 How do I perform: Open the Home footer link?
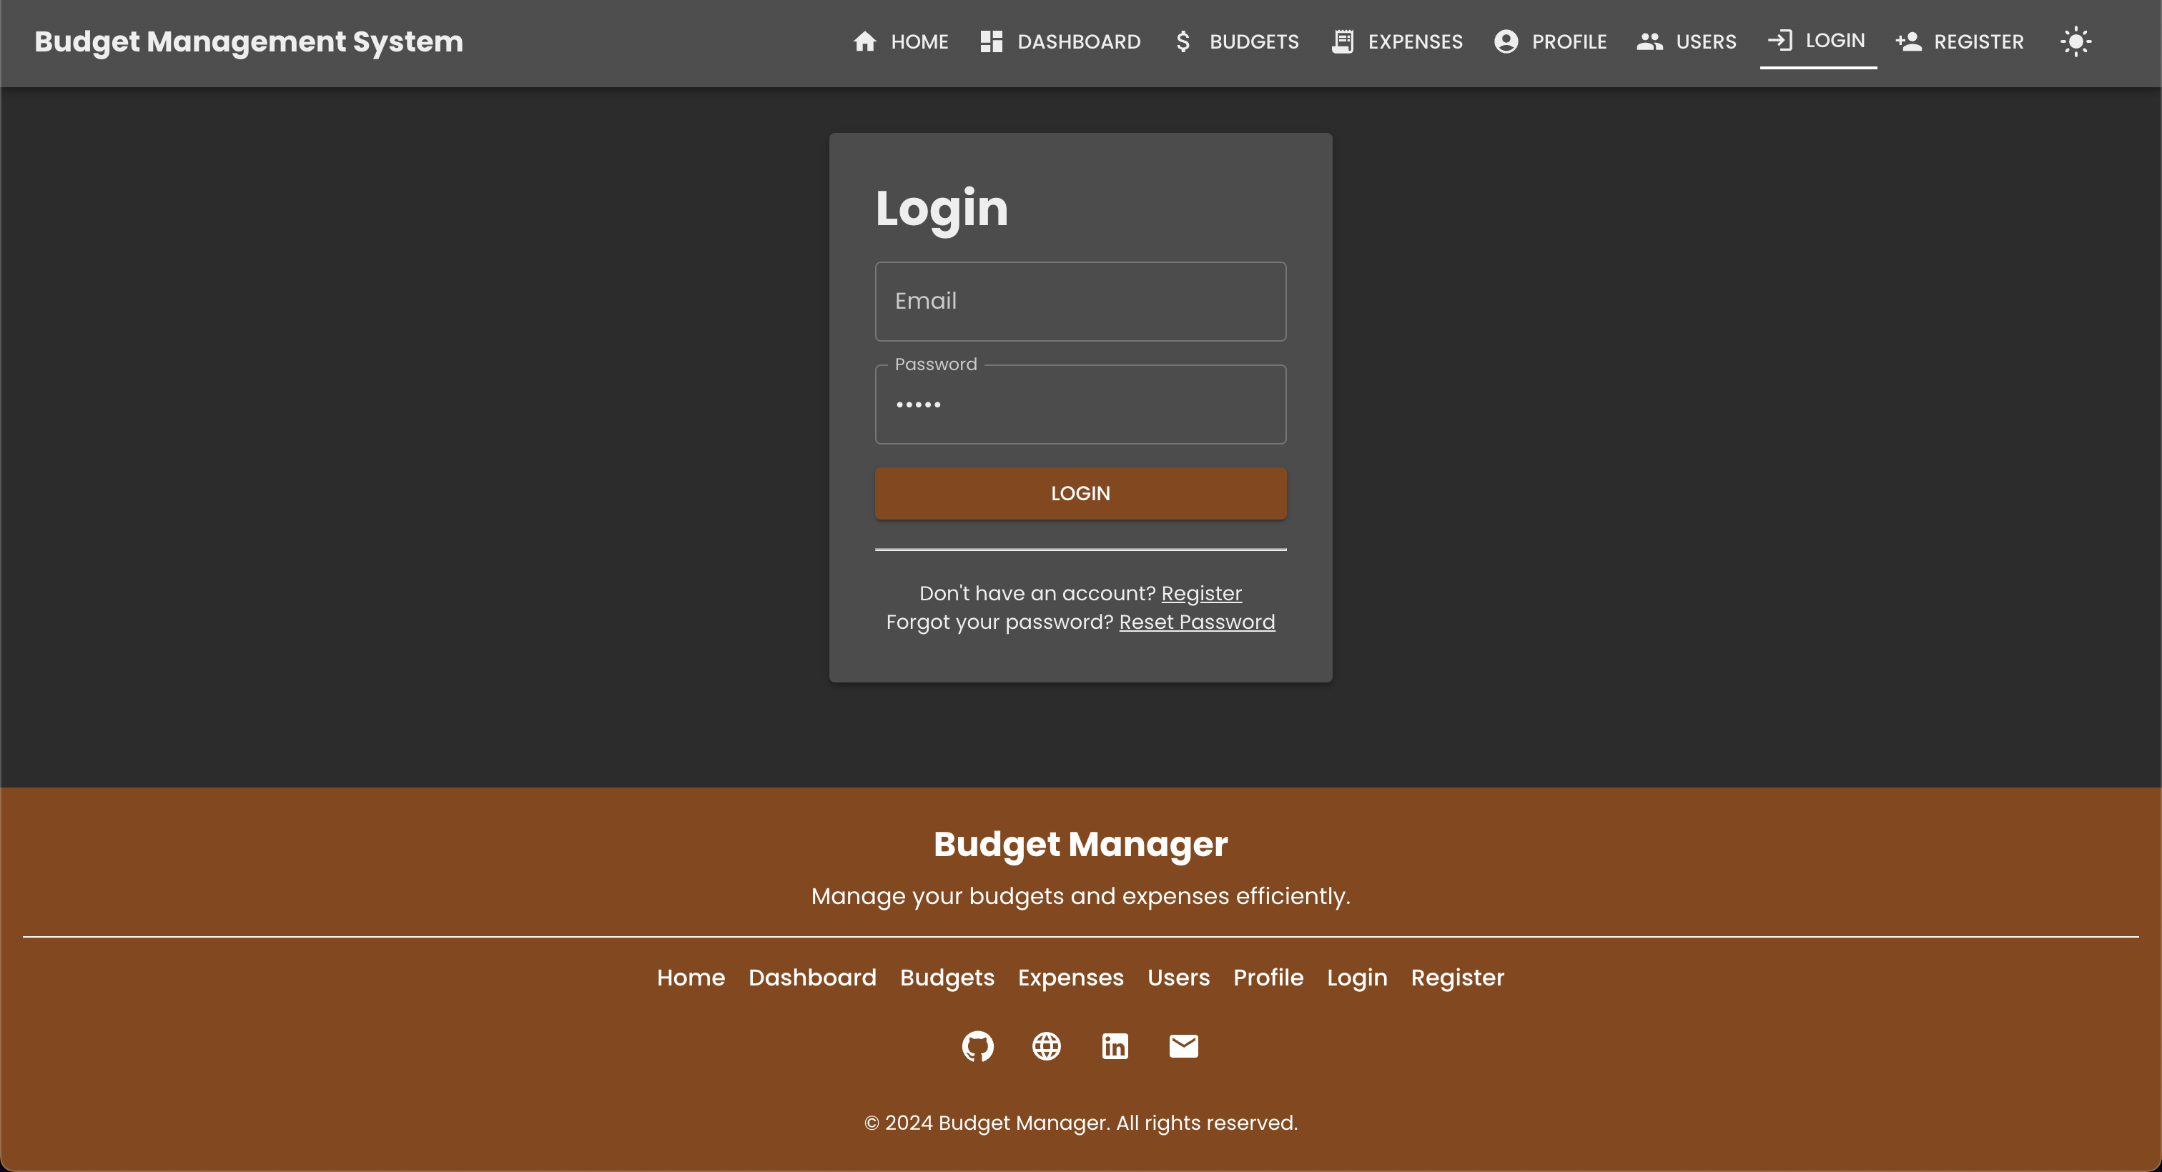pyautogui.click(x=691, y=978)
